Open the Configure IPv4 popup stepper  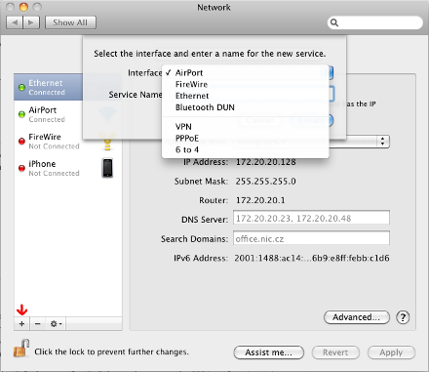pyautogui.click(x=383, y=142)
